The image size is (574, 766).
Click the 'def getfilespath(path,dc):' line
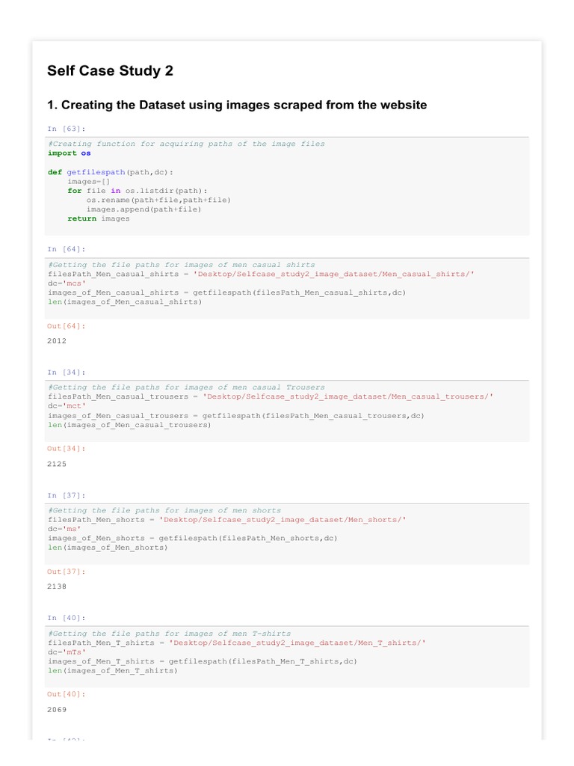pos(111,172)
